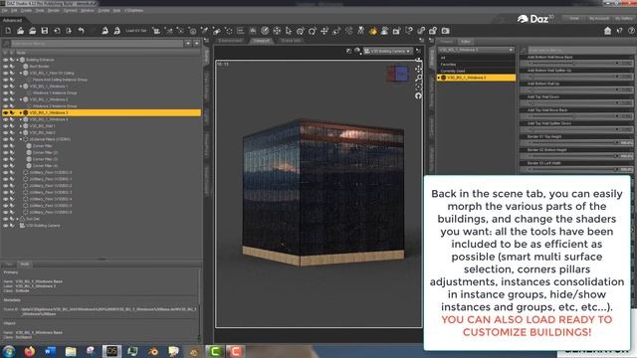Click the question-mark Help icon
Screen dimensions: 637x358
(631, 31)
